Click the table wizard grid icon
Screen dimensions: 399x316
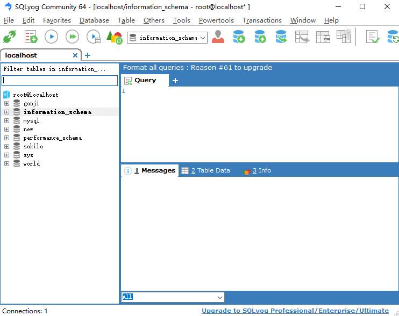pos(344,37)
